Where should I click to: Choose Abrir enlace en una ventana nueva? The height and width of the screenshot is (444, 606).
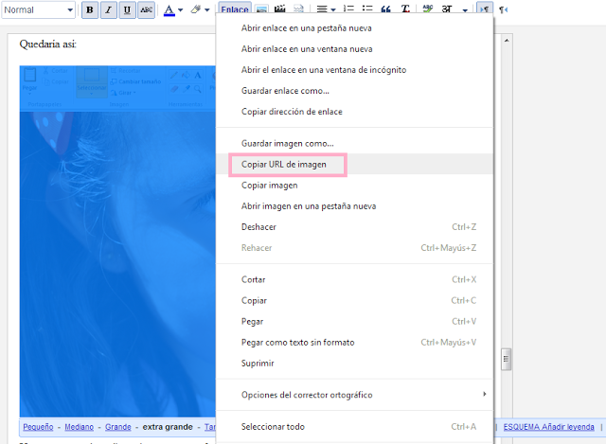354,49
